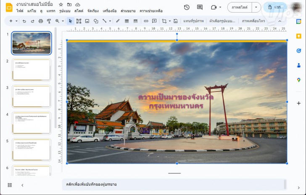Start the ภาพสไลด์ slideshow button

(x=240, y=8)
